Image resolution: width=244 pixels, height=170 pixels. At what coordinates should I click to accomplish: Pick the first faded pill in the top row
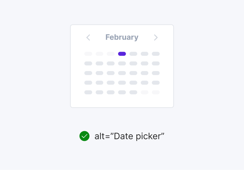click(88, 54)
